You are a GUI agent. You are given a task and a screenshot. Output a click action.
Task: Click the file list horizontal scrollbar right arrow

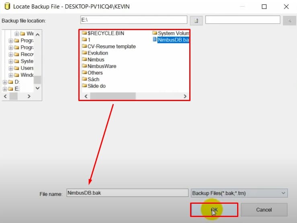185,96
